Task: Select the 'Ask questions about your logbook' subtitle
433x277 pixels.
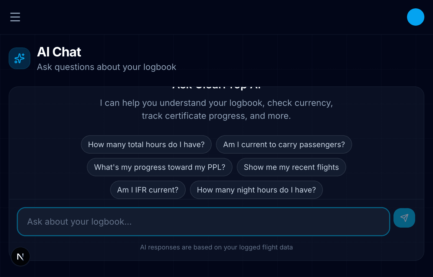Action: tap(107, 67)
